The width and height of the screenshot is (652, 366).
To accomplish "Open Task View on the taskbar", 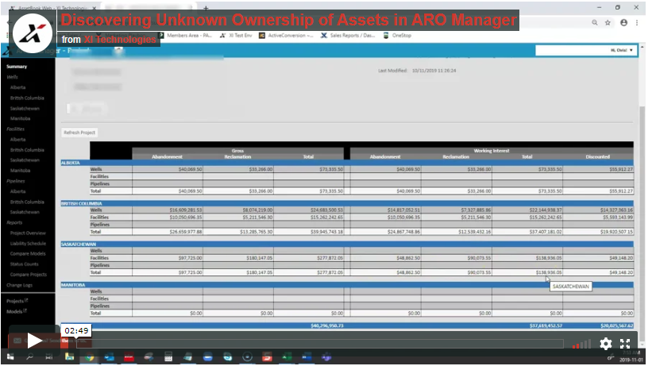I will click(49, 356).
